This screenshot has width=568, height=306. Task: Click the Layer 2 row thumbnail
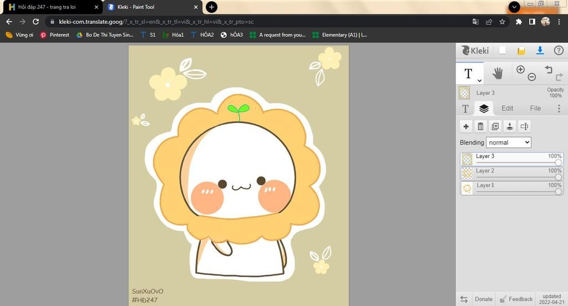(x=467, y=174)
